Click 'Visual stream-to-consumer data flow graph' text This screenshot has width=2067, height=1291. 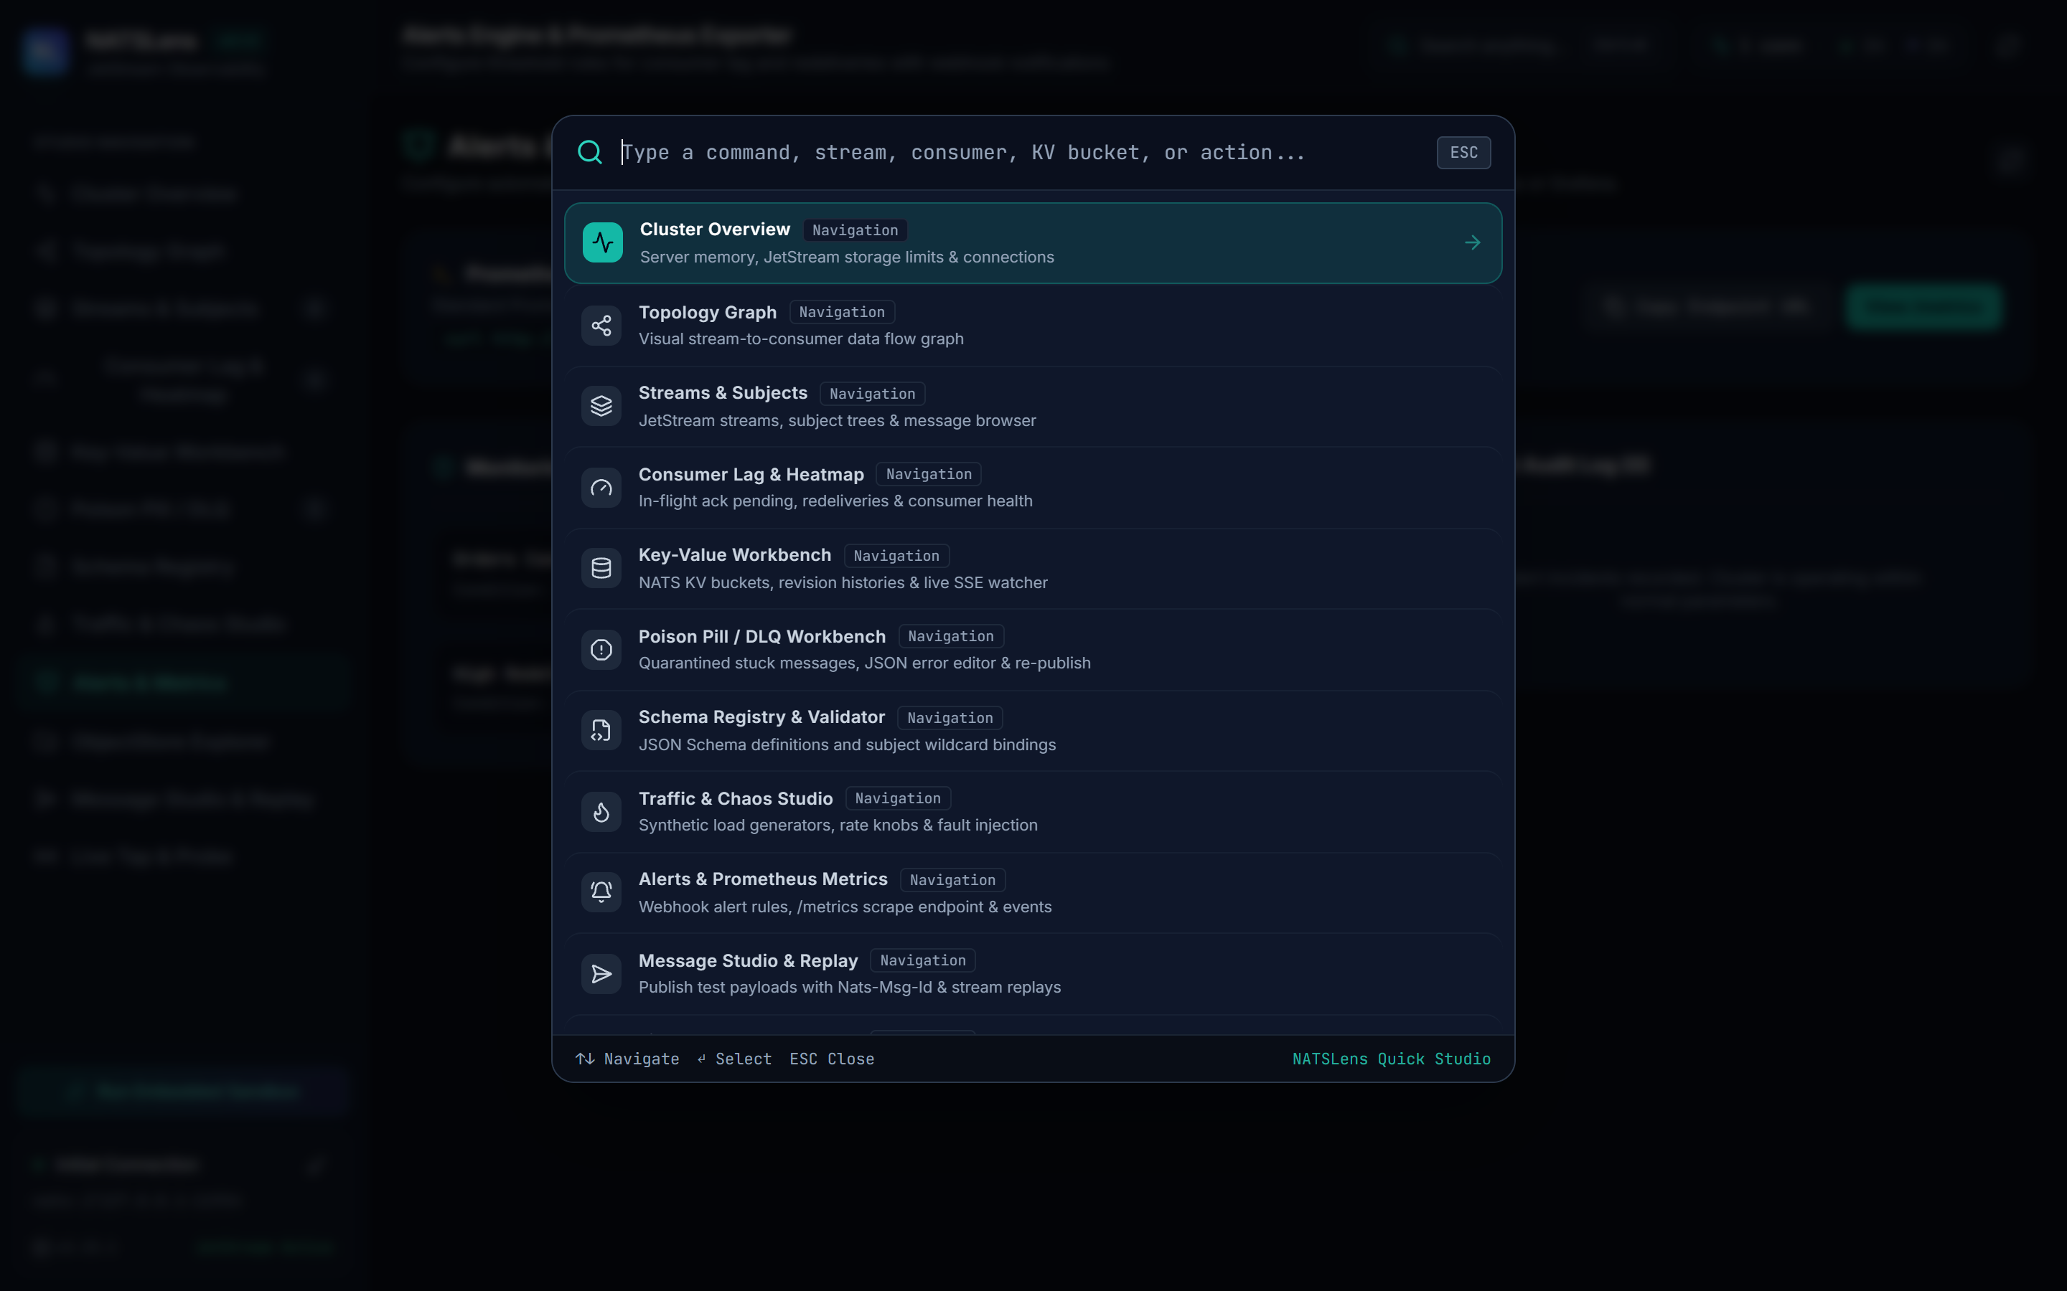[x=800, y=339]
